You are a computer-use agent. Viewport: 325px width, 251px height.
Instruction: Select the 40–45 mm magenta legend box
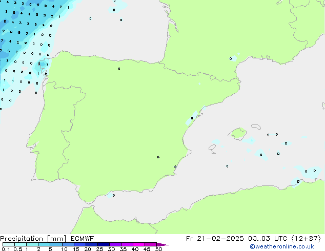[139, 244]
